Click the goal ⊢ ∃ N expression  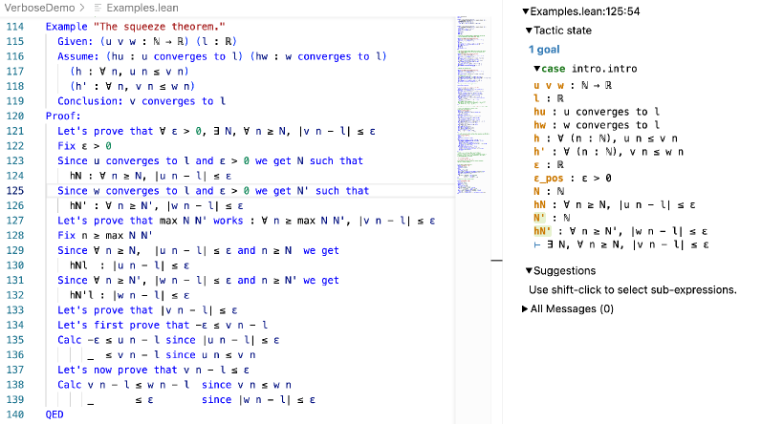coord(620,244)
